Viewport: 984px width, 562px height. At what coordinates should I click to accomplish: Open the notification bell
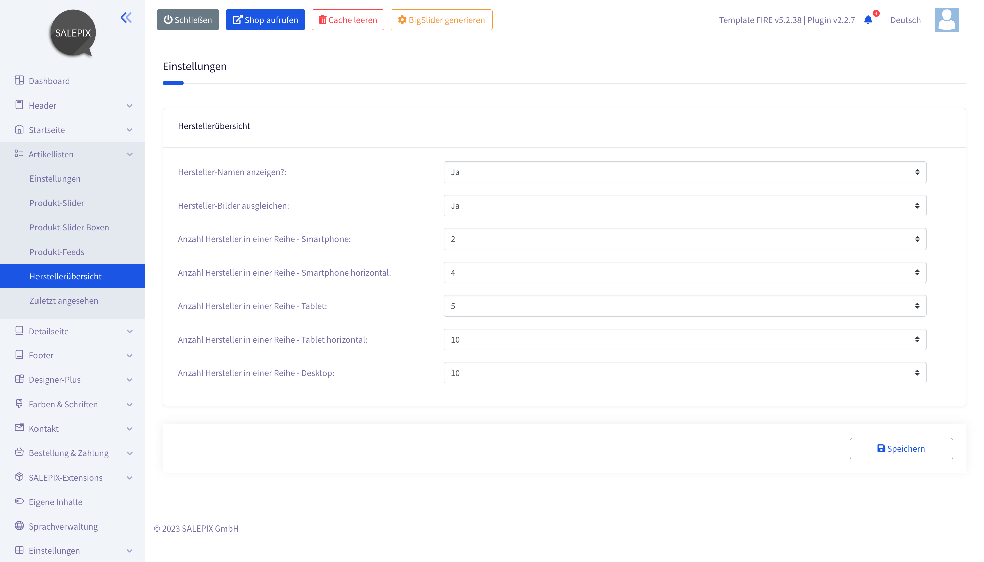(868, 20)
